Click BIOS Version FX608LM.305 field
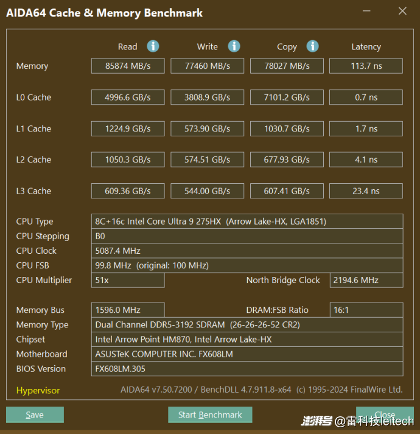Screen dimensions: 420x434 [x=247, y=368]
